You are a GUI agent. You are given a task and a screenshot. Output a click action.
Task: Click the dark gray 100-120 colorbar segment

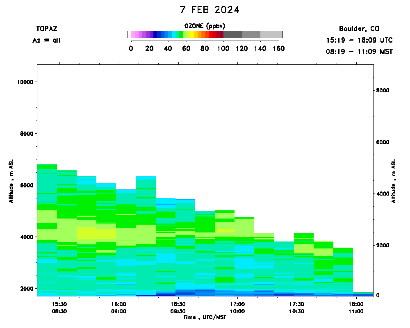tap(233, 34)
